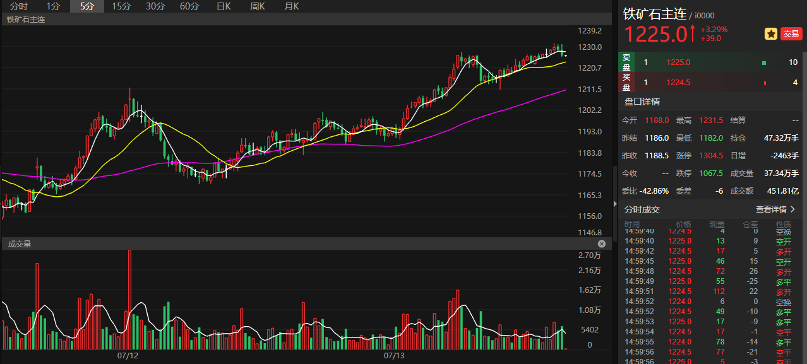Click the 1224.5 buy bid price
The height and width of the screenshot is (364, 807).
point(678,83)
